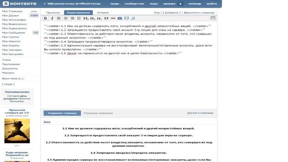Open музыка in top navigation
Viewport: 288px width, 162px height.
click(x=169, y=4)
